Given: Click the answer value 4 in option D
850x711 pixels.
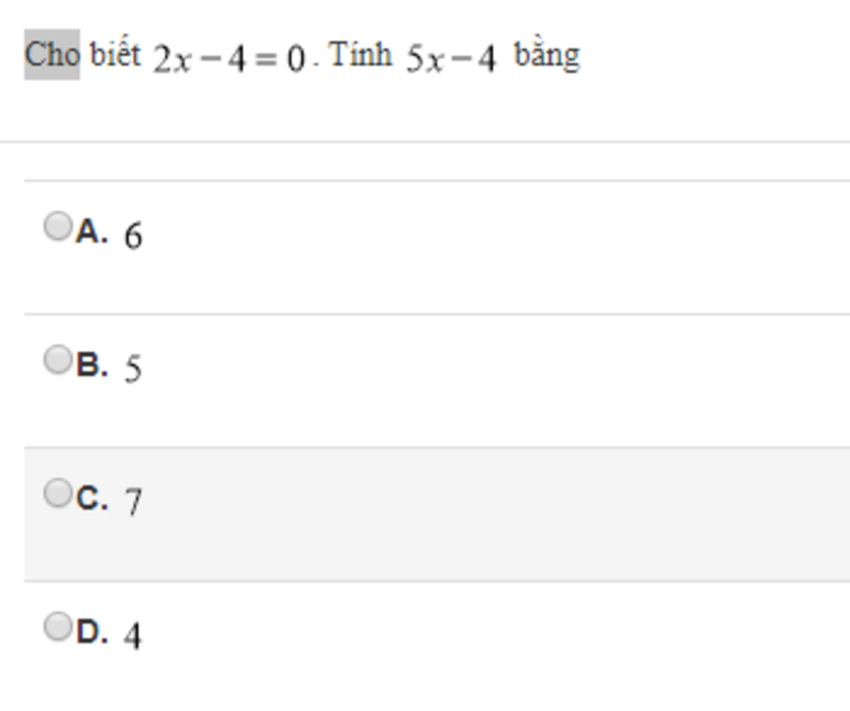Looking at the screenshot, I should [133, 636].
